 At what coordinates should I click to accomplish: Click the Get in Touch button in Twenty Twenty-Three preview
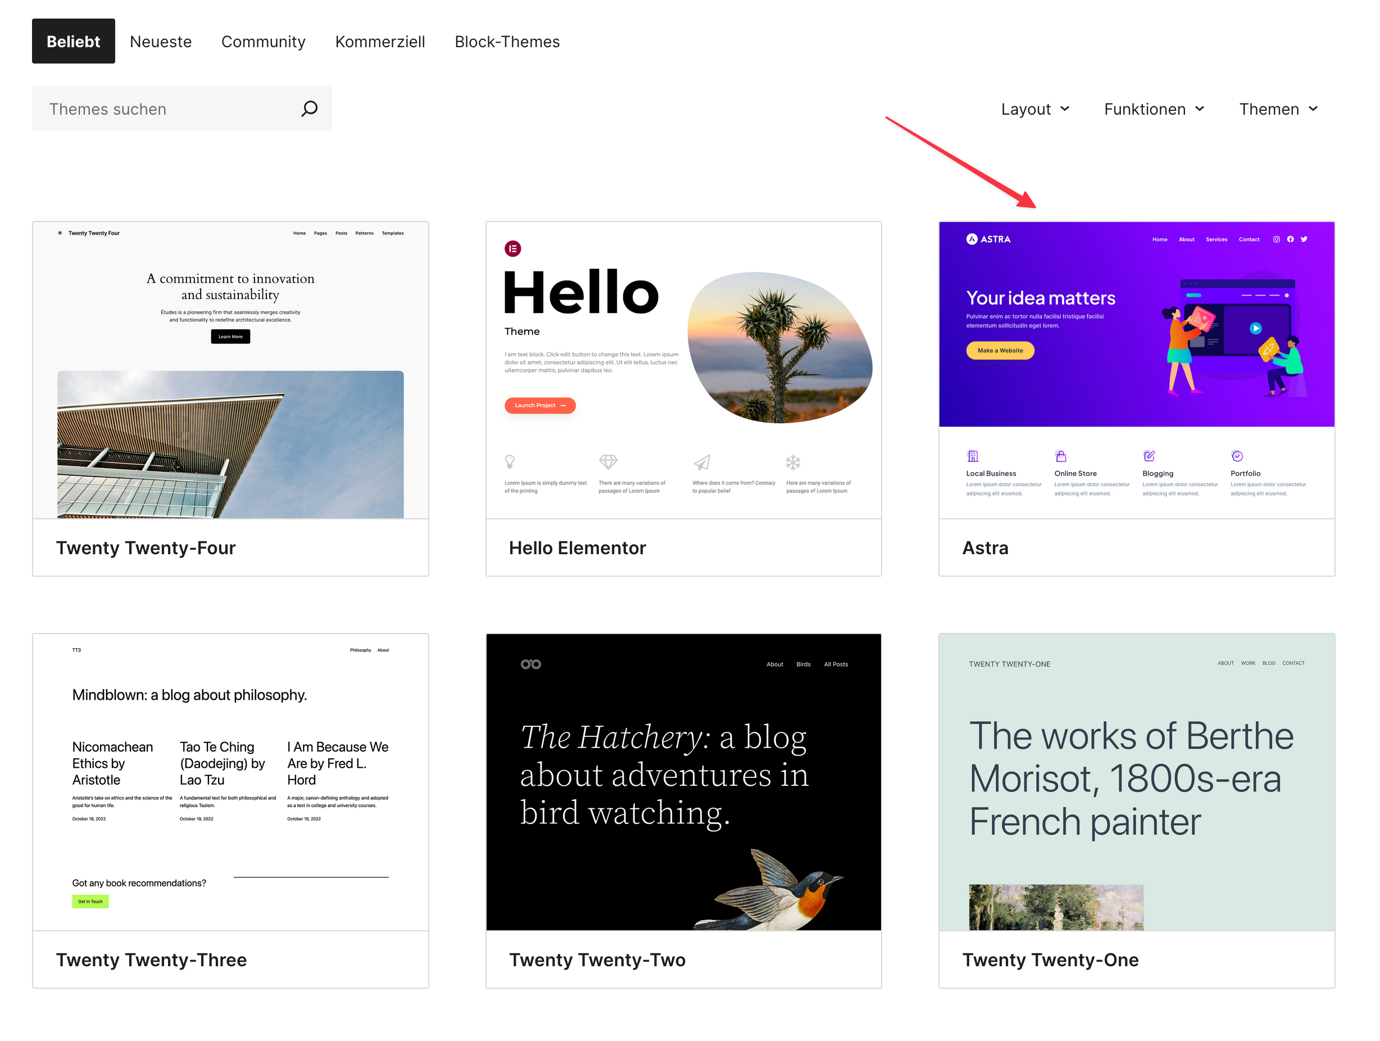click(x=90, y=901)
